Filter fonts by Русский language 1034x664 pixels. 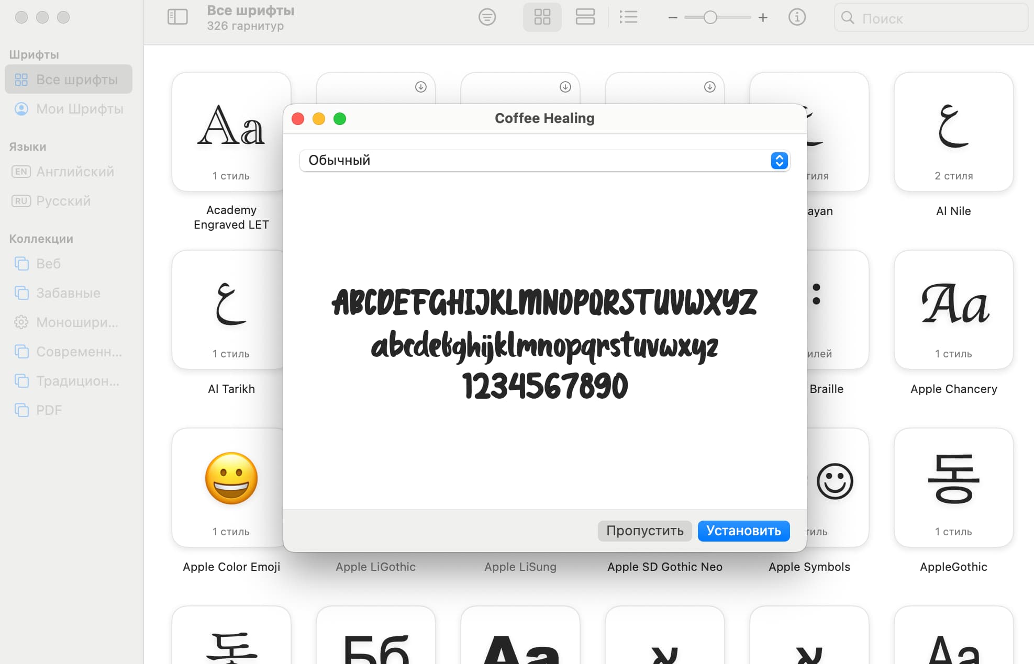point(69,201)
